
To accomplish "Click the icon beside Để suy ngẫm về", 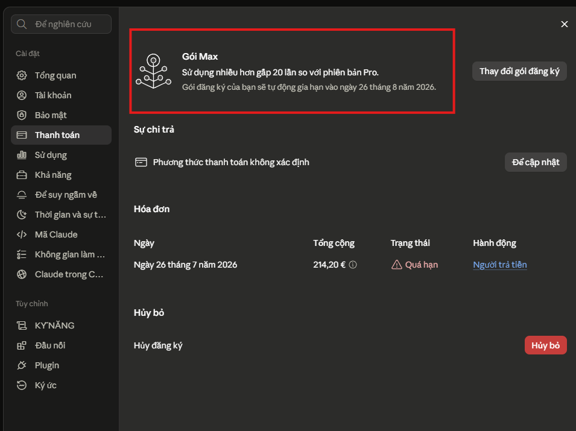I will click(22, 195).
